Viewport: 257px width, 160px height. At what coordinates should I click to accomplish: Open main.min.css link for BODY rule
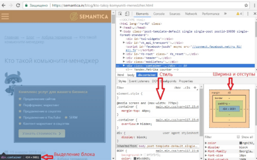(177, 151)
